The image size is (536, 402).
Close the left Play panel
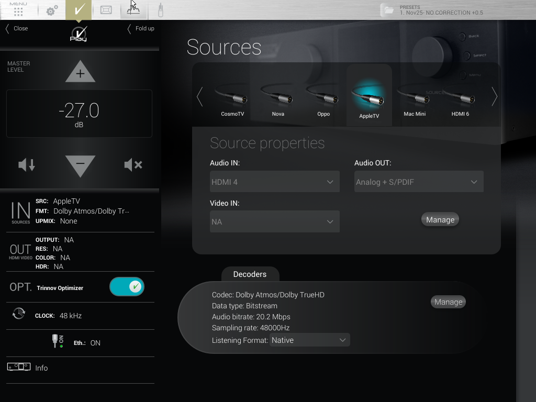[17, 28]
